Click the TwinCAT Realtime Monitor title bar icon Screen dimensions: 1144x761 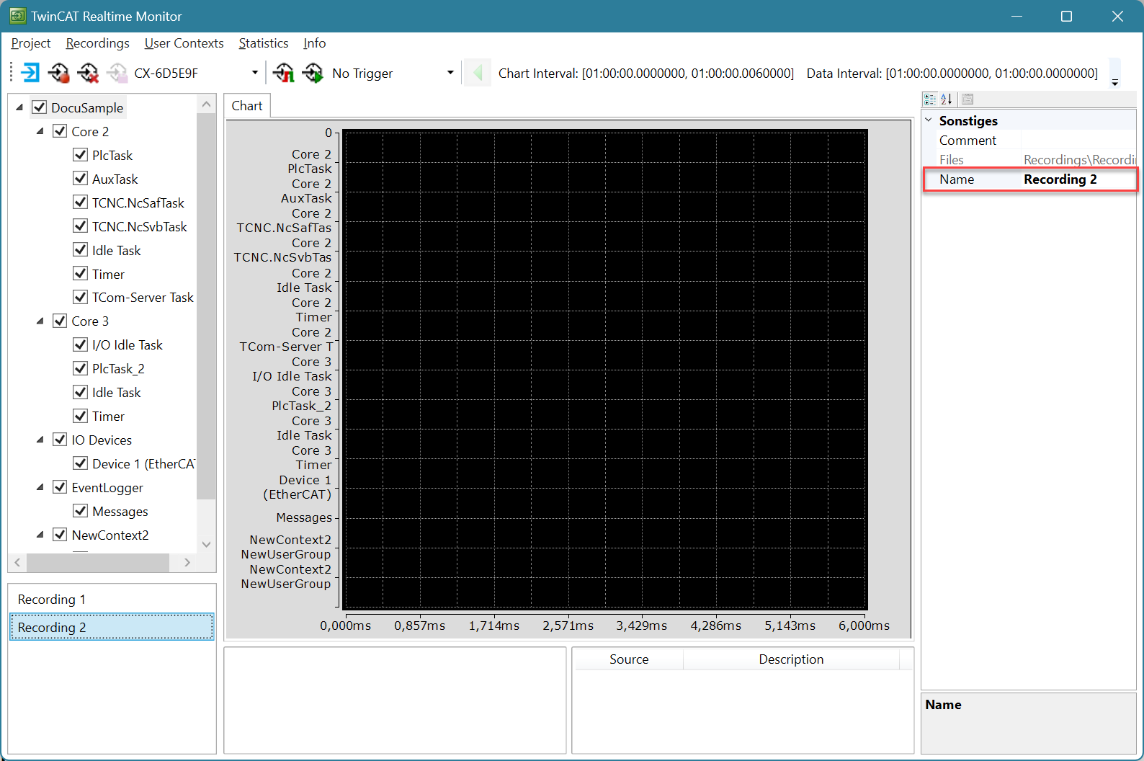[x=17, y=16]
